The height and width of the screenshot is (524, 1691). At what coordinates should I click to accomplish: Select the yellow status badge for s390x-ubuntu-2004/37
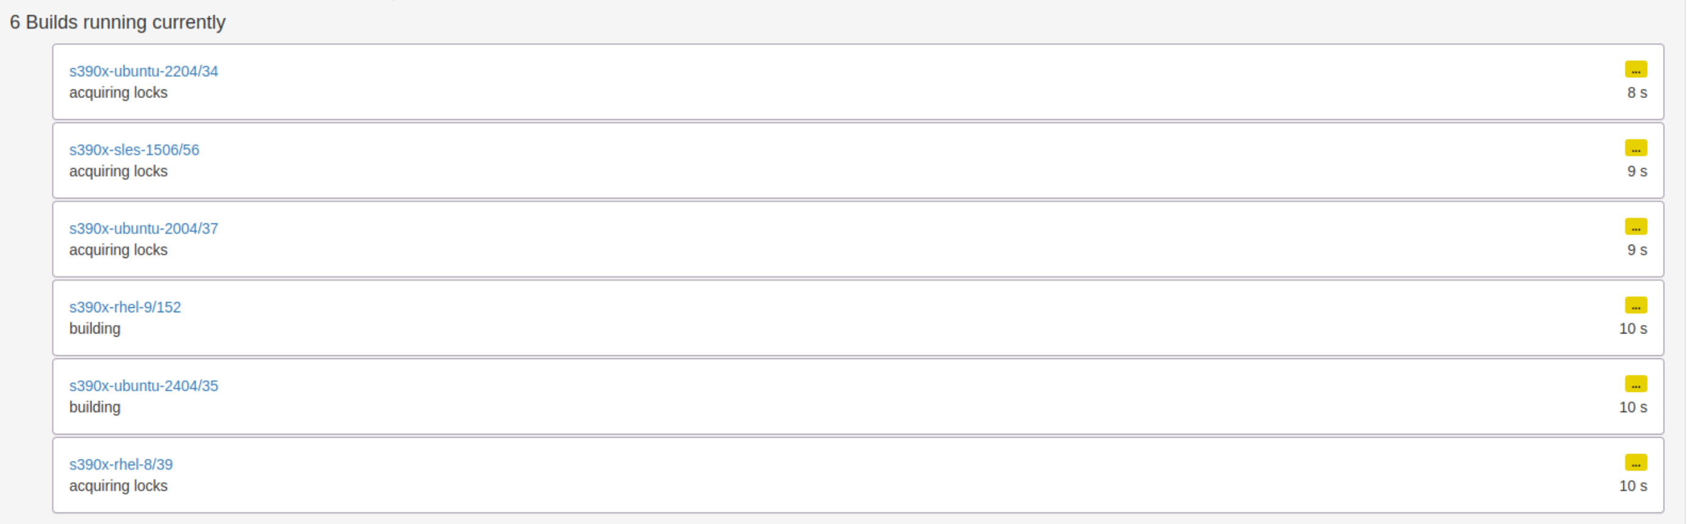[x=1635, y=227]
